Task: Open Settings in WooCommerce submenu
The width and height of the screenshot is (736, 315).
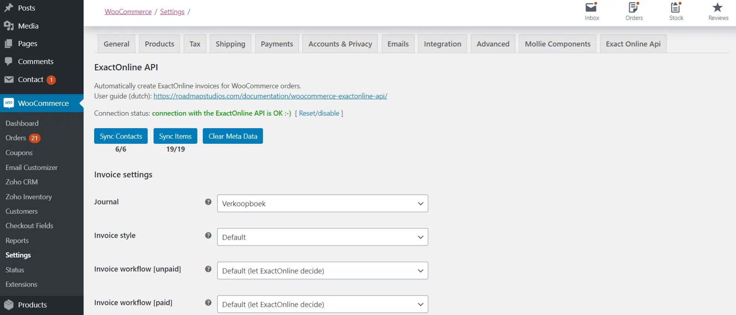Action: [x=18, y=255]
